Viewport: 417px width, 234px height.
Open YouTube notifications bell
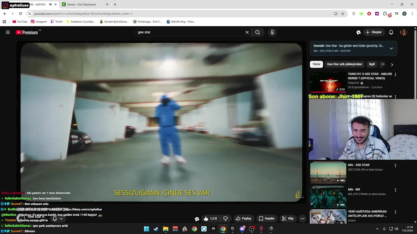391,32
